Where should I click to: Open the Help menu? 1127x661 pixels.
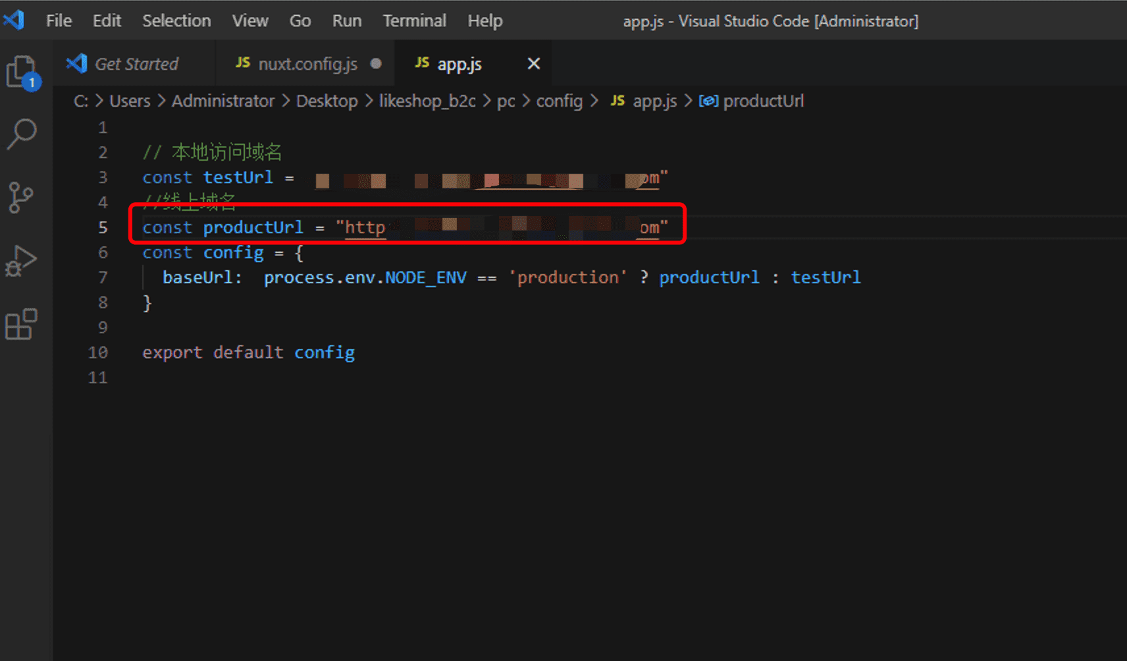click(485, 21)
